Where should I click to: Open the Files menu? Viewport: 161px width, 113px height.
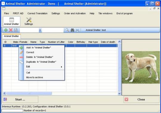pos(7,13)
